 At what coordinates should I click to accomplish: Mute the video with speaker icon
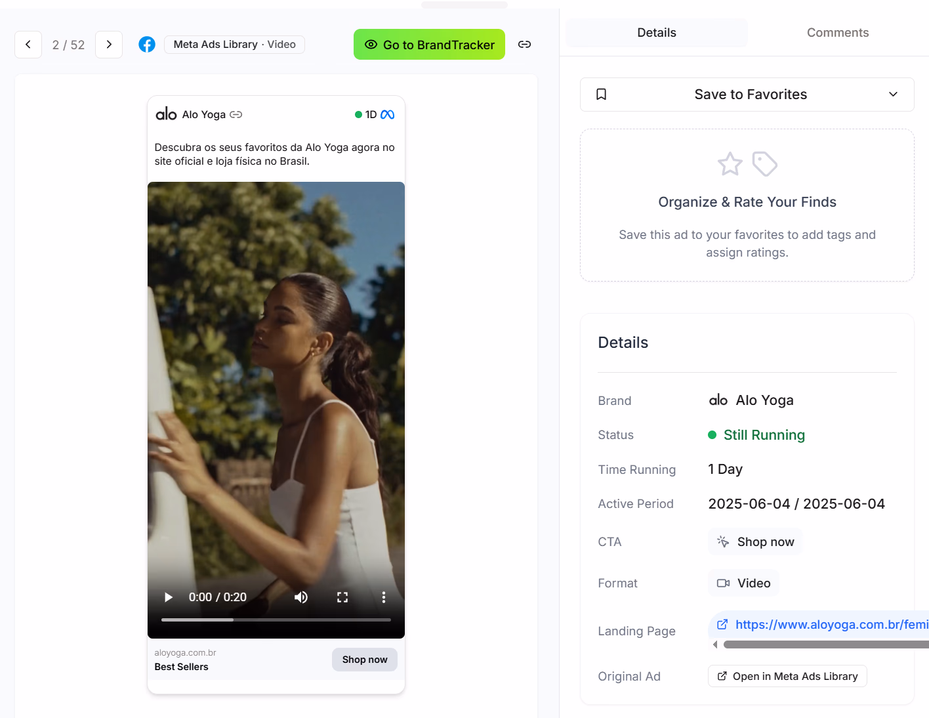[x=301, y=597]
